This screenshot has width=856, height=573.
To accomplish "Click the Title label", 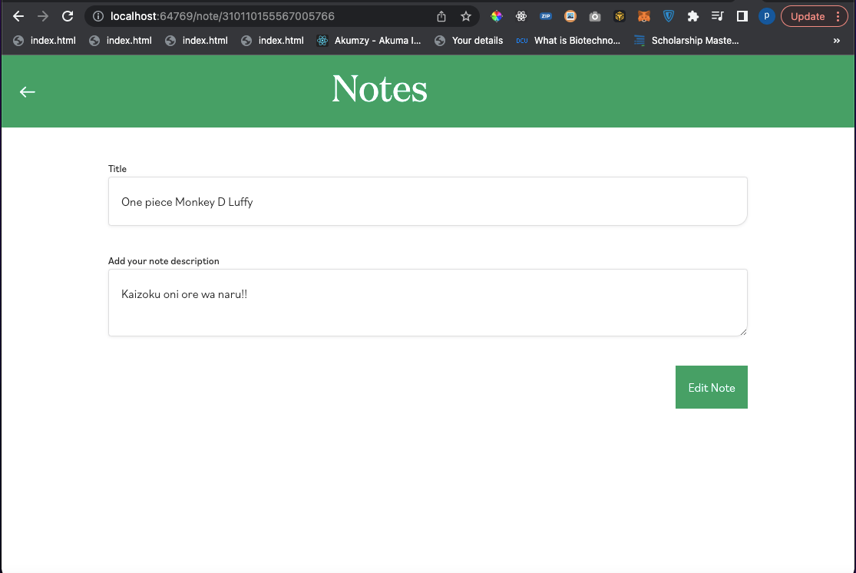I will coord(117,169).
